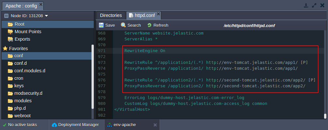The image size is (328, 130).
Task: Click the Mount Points folder icon
Action: coord(10,32)
